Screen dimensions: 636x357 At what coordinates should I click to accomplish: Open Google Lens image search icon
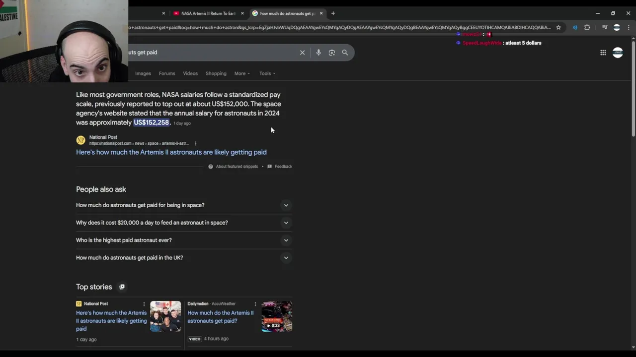332,53
